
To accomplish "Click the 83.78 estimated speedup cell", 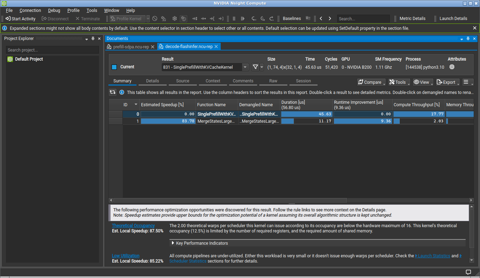I will pyautogui.click(x=168, y=121).
